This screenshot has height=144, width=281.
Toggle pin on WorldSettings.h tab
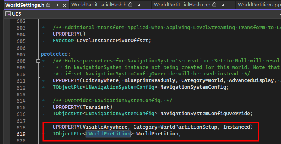click(x=57, y=6)
